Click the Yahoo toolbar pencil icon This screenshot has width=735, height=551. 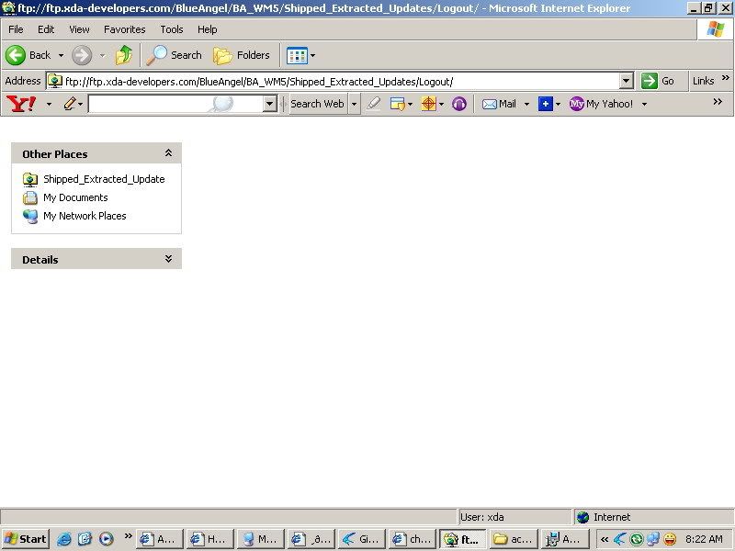pos(69,104)
